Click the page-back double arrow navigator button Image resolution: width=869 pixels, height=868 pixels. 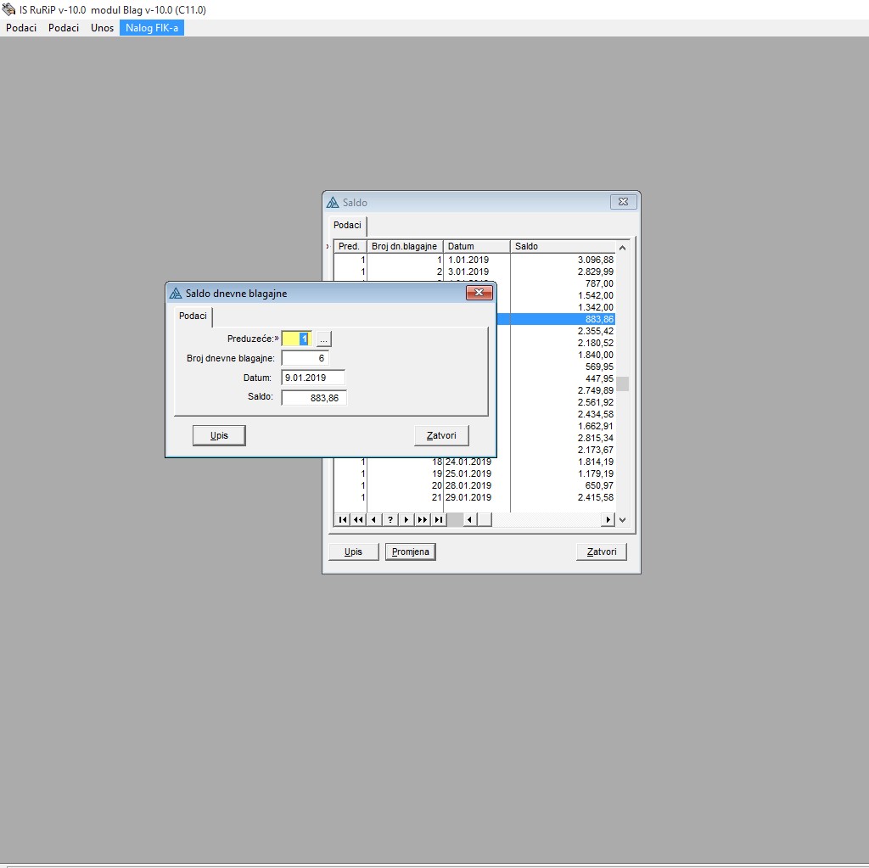pos(358,519)
